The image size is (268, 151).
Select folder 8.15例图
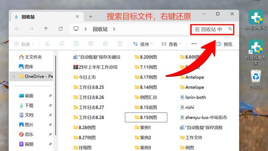[146, 117]
